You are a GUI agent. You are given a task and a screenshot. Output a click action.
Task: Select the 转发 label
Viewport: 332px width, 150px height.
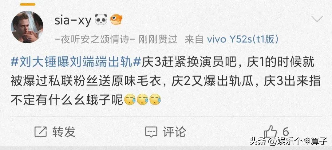point(64,132)
